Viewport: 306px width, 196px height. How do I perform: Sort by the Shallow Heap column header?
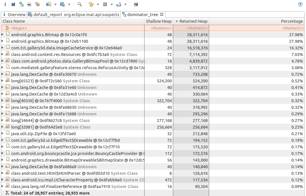(159, 21)
